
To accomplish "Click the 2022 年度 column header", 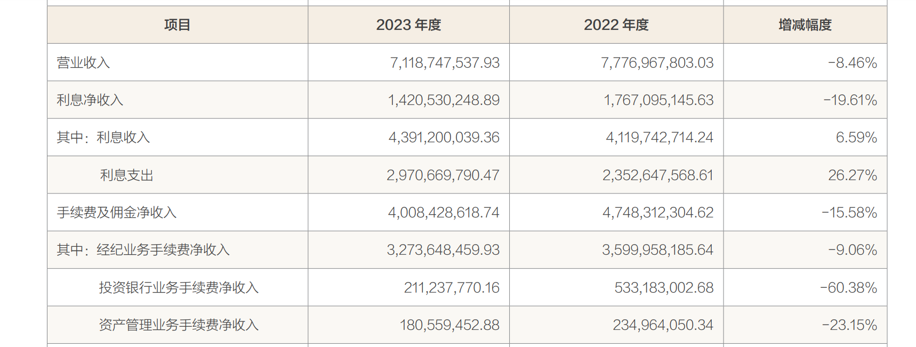I will (616, 25).
